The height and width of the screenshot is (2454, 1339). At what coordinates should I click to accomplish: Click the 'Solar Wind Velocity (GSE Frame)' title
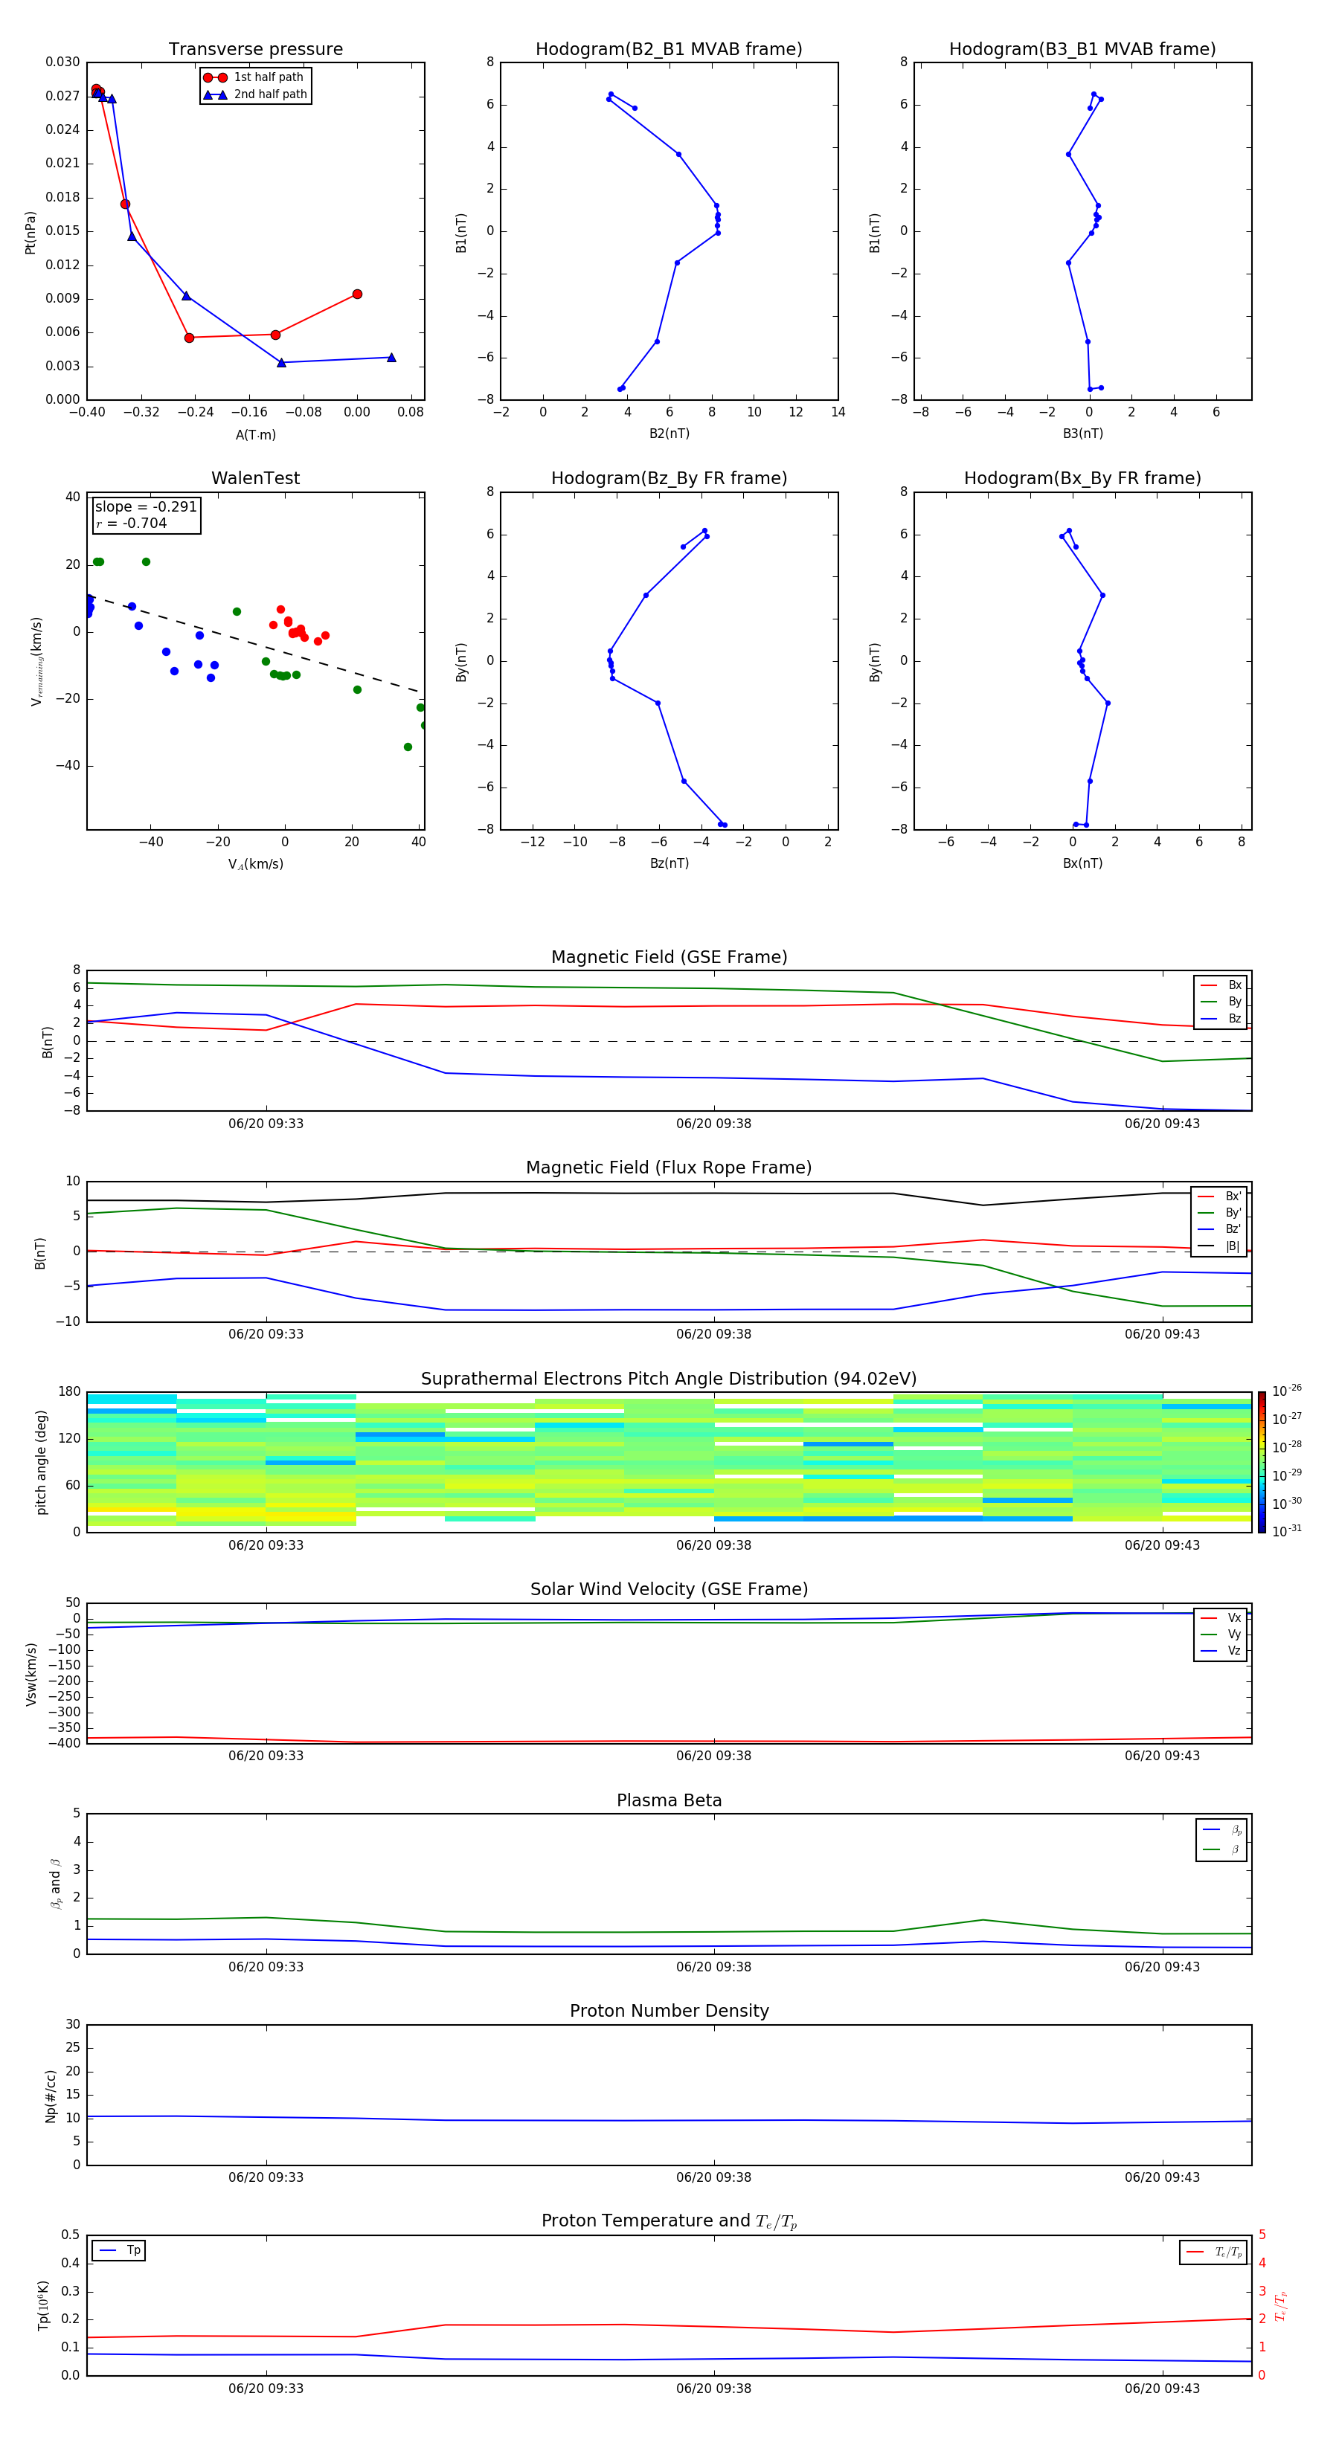[669, 1589]
